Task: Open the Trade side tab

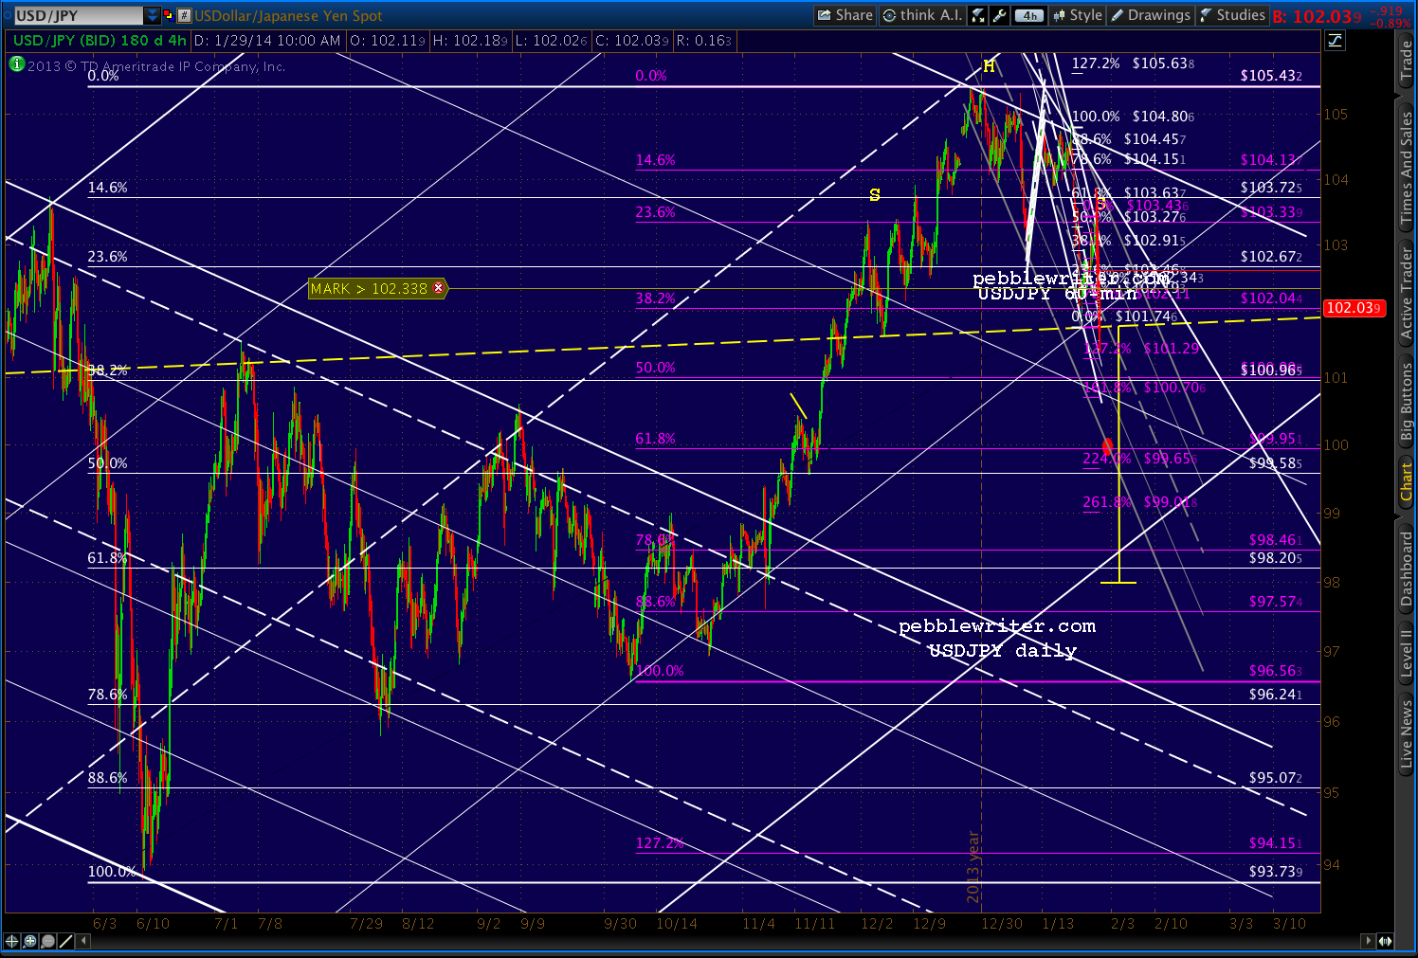Action: [1407, 61]
